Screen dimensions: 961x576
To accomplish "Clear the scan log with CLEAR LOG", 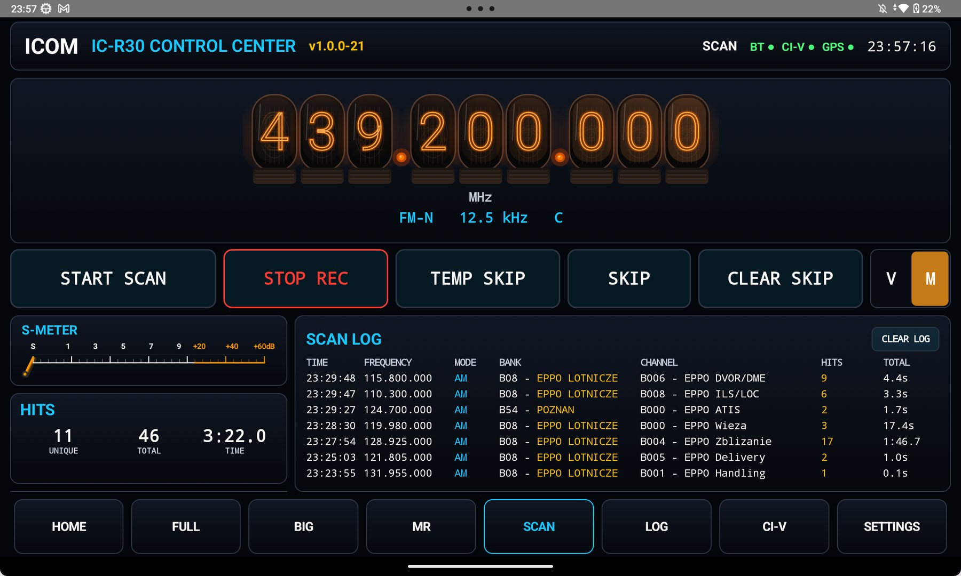I will (x=905, y=339).
